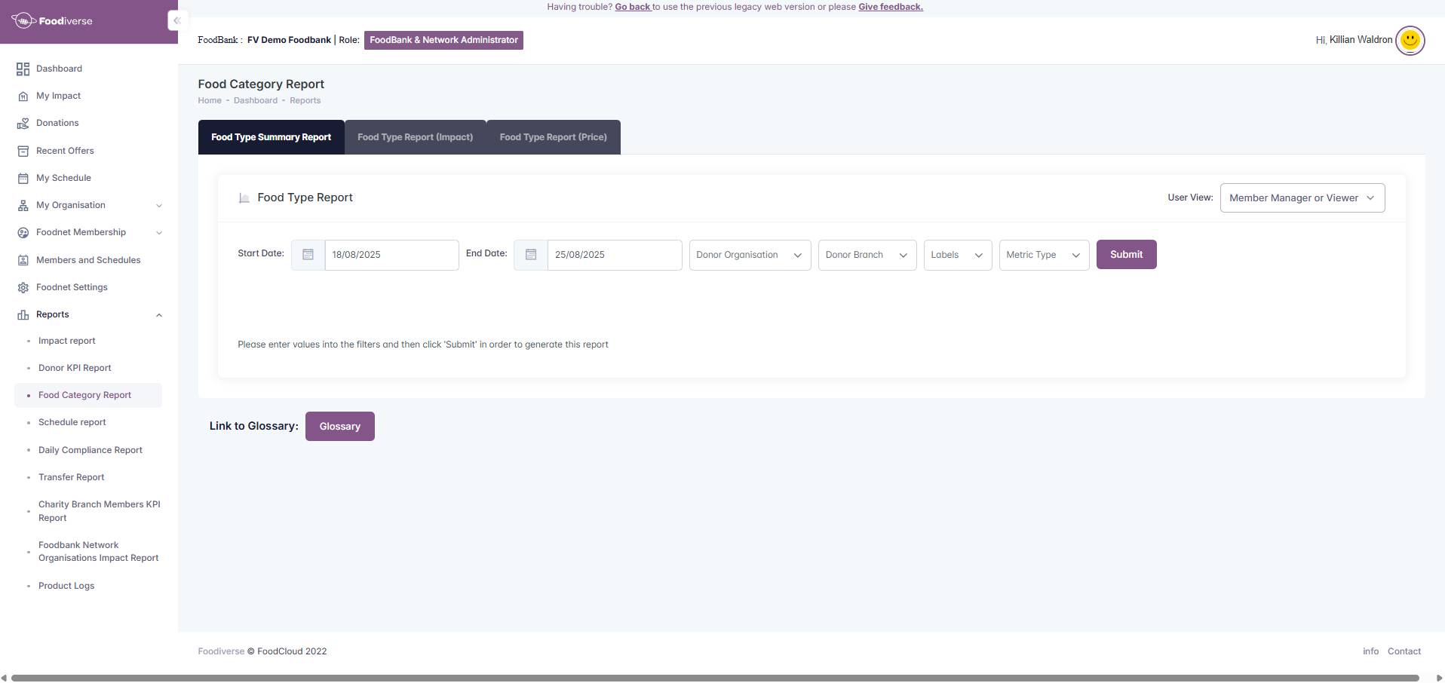
Task: Click the Give feedback link
Action: [890, 7]
